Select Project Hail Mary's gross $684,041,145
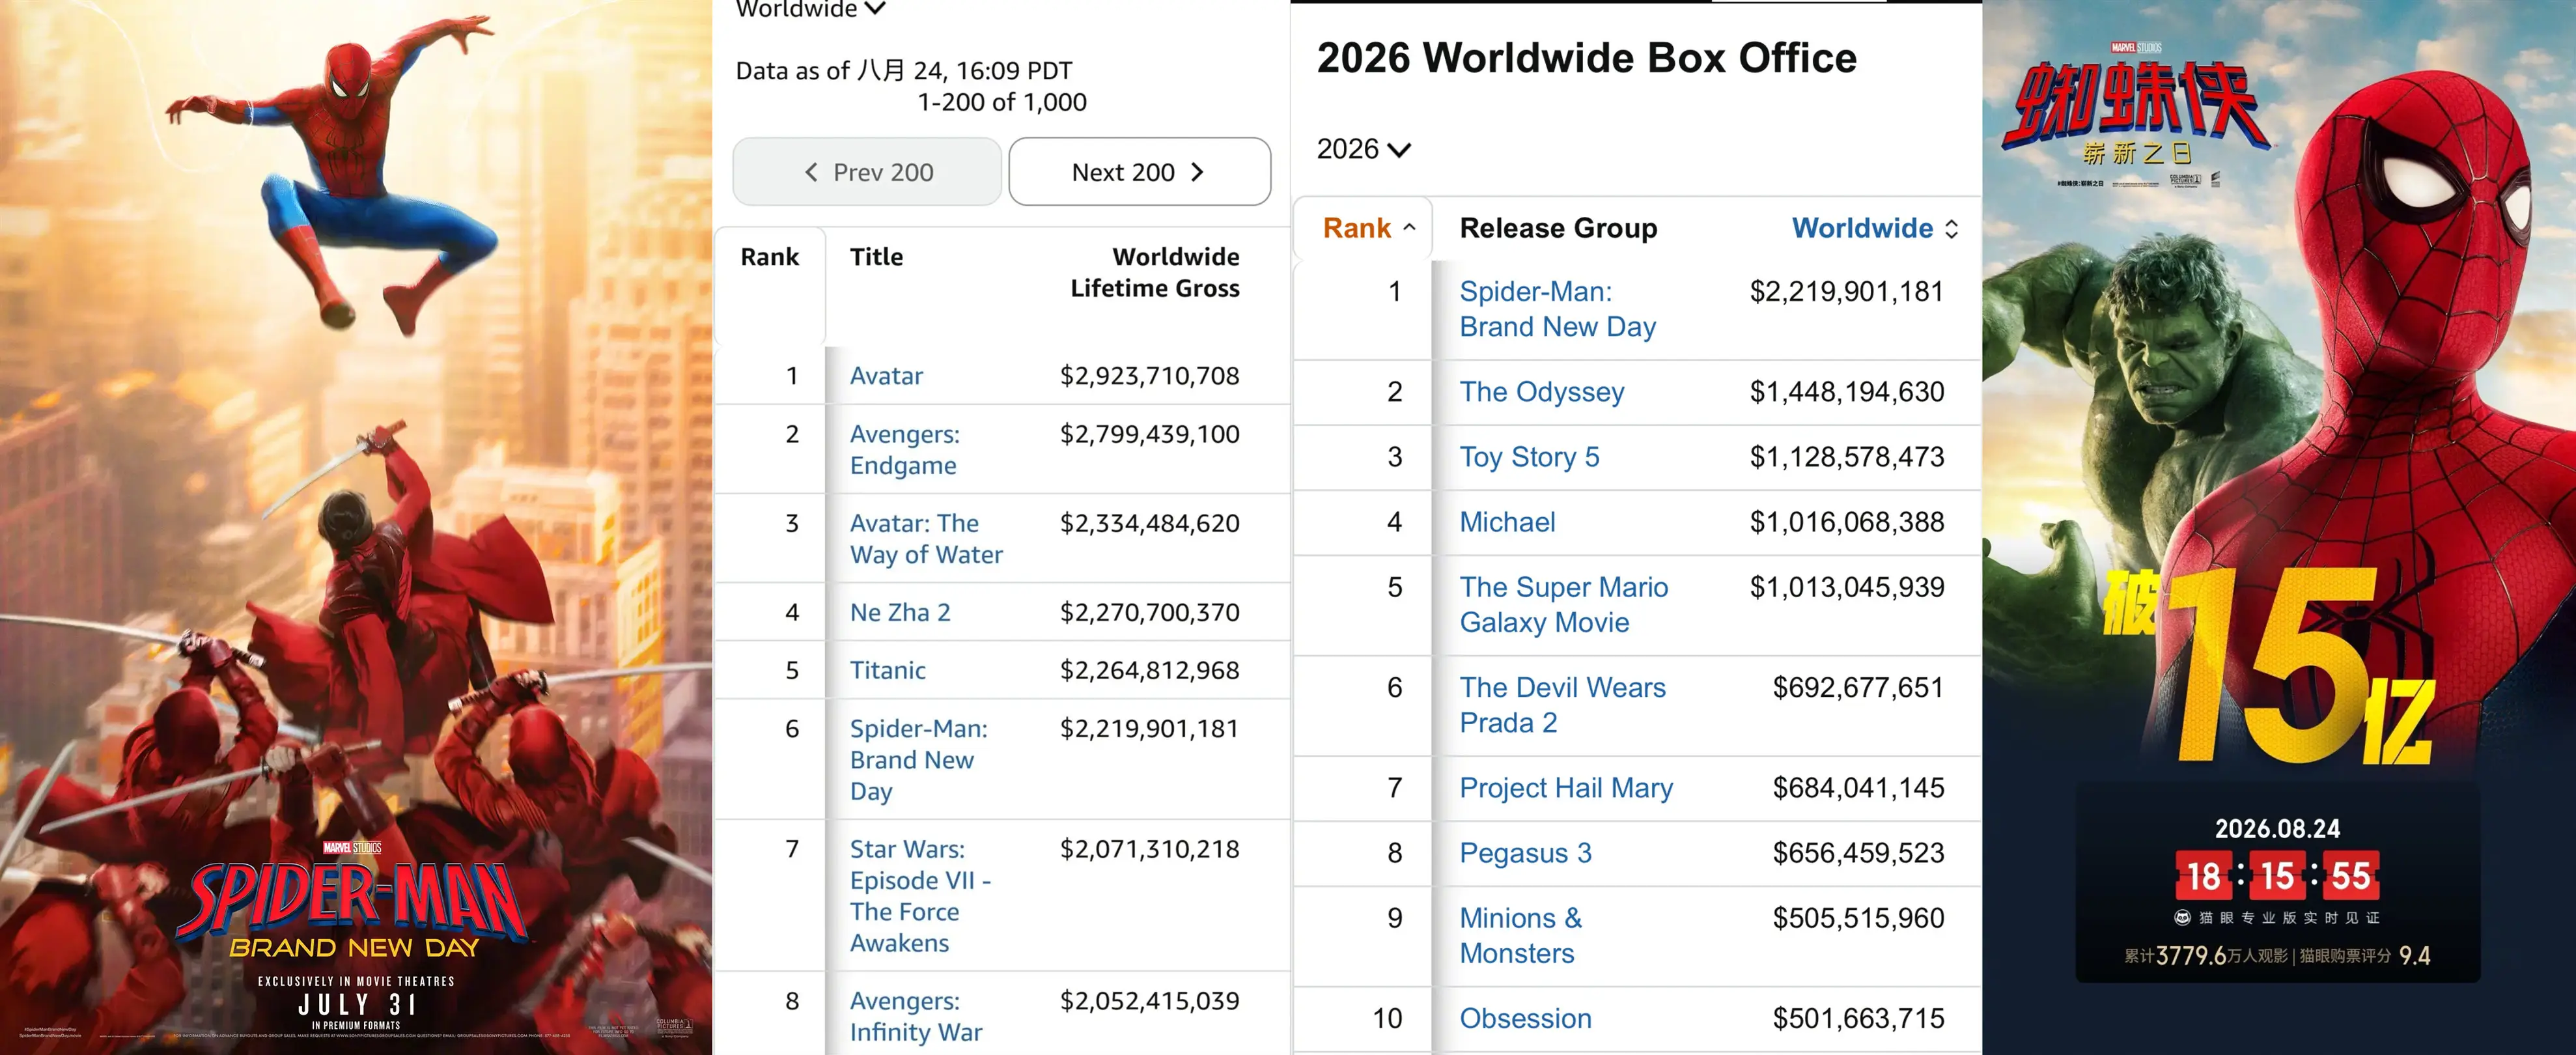This screenshot has width=2576, height=1055. click(1858, 788)
